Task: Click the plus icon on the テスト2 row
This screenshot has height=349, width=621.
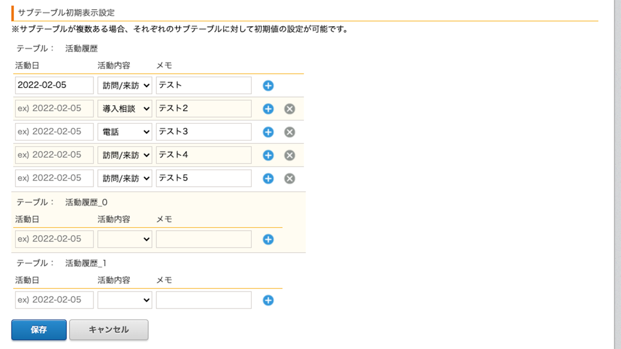Action: (x=268, y=109)
